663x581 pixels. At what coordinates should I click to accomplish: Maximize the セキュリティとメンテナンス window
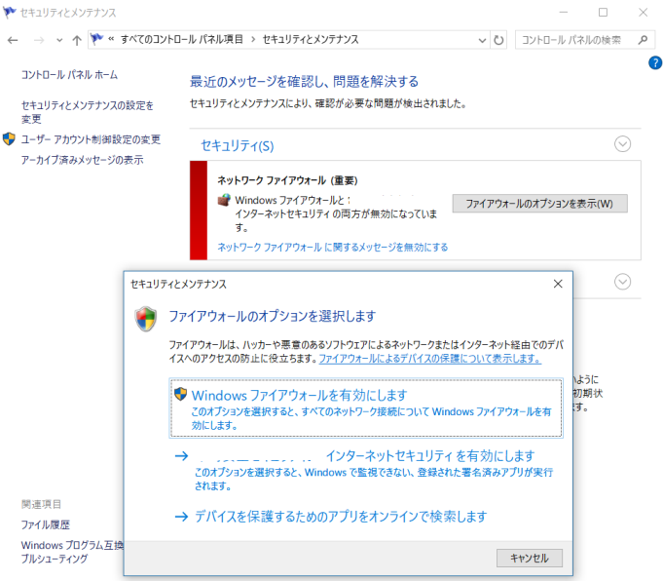[603, 13]
